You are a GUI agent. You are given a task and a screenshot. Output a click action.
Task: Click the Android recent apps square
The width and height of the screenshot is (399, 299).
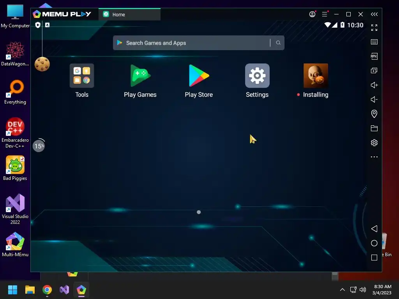coord(374,258)
